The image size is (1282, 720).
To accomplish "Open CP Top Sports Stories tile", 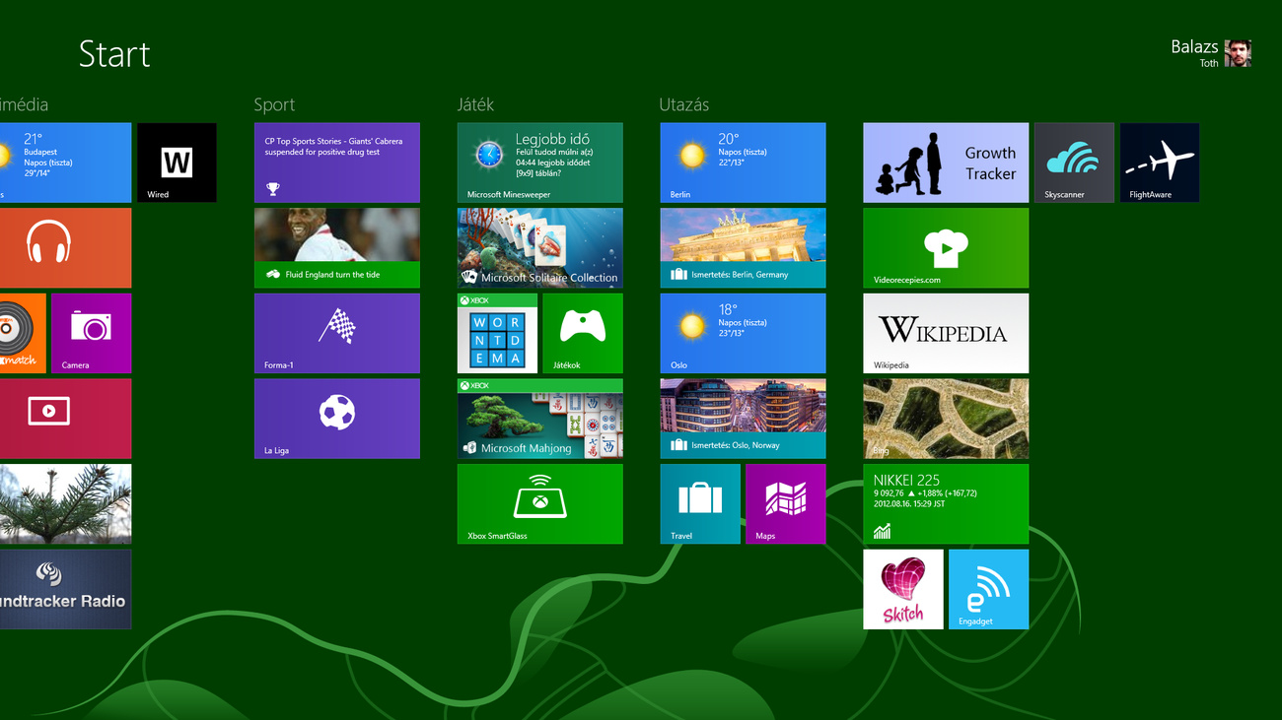I will pyautogui.click(x=336, y=163).
